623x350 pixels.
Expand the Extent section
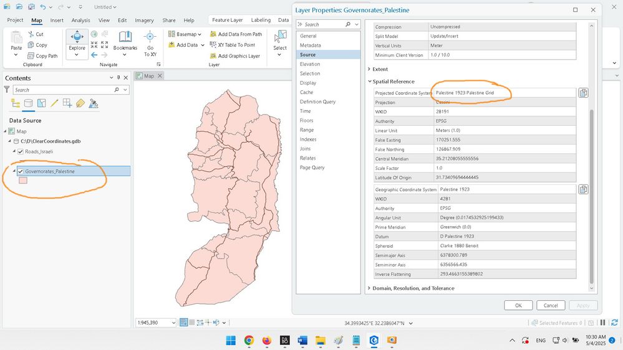(369, 69)
